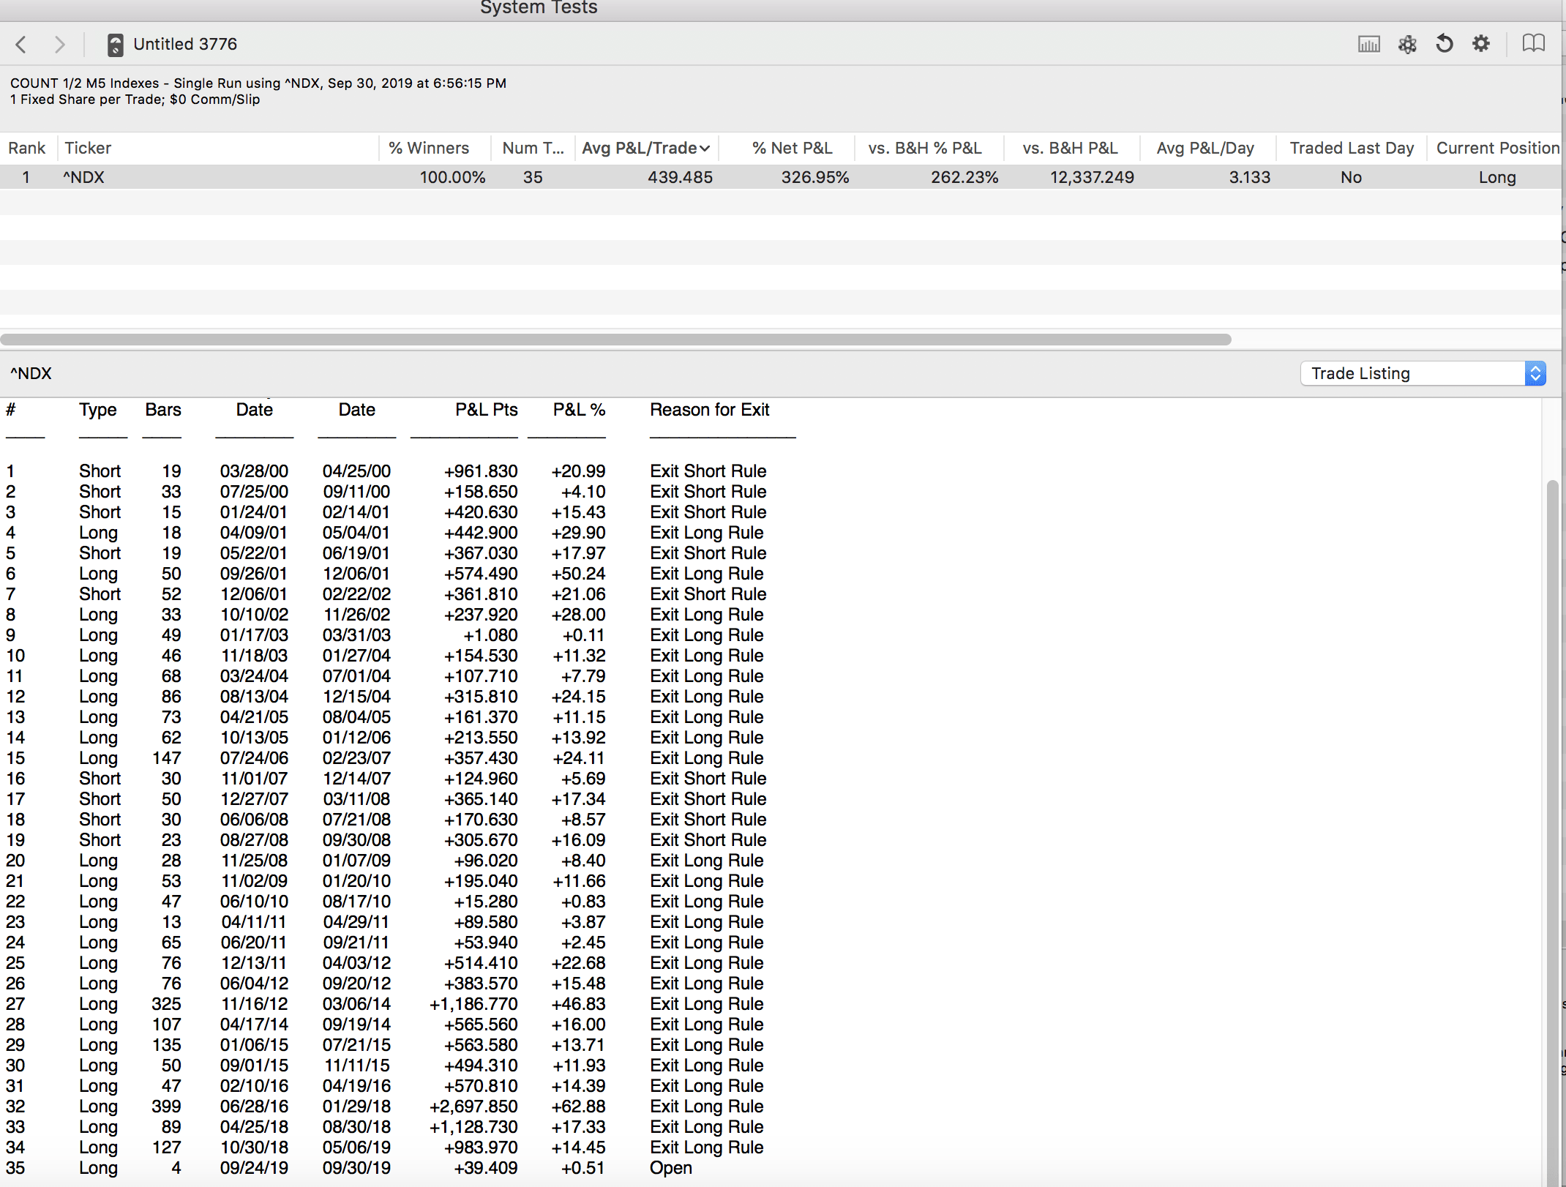Image resolution: width=1566 pixels, height=1187 pixels.
Task: Open the Trade Listing dropdown
Action: point(1412,373)
